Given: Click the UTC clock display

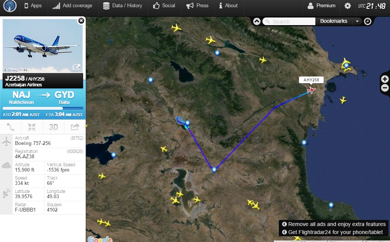Looking at the screenshot, I should pos(372,6).
